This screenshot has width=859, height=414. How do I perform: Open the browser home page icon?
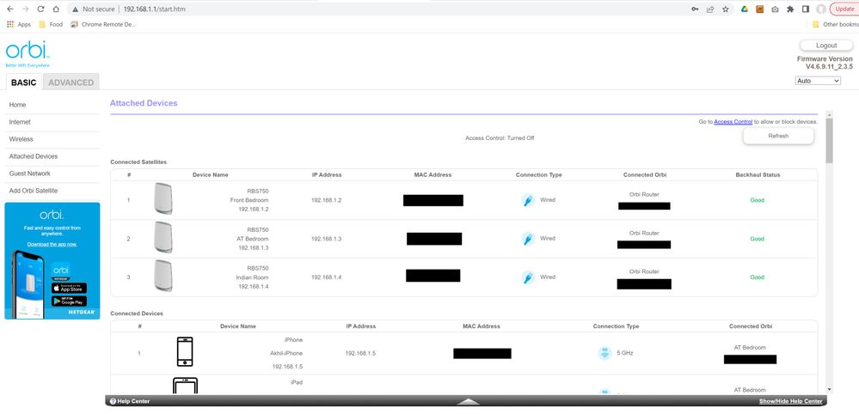(56, 9)
